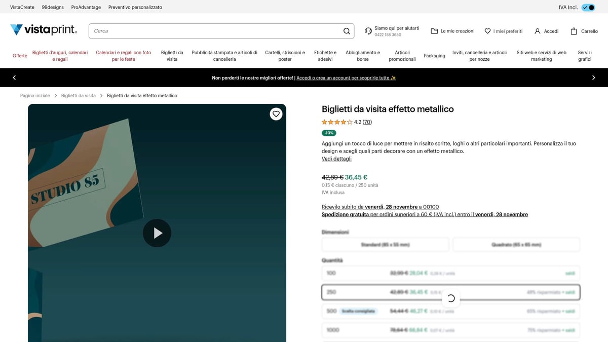Image resolution: width=608 pixels, height=342 pixels.
Task: Add product to favorites with heart icon
Action: pyautogui.click(x=276, y=114)
